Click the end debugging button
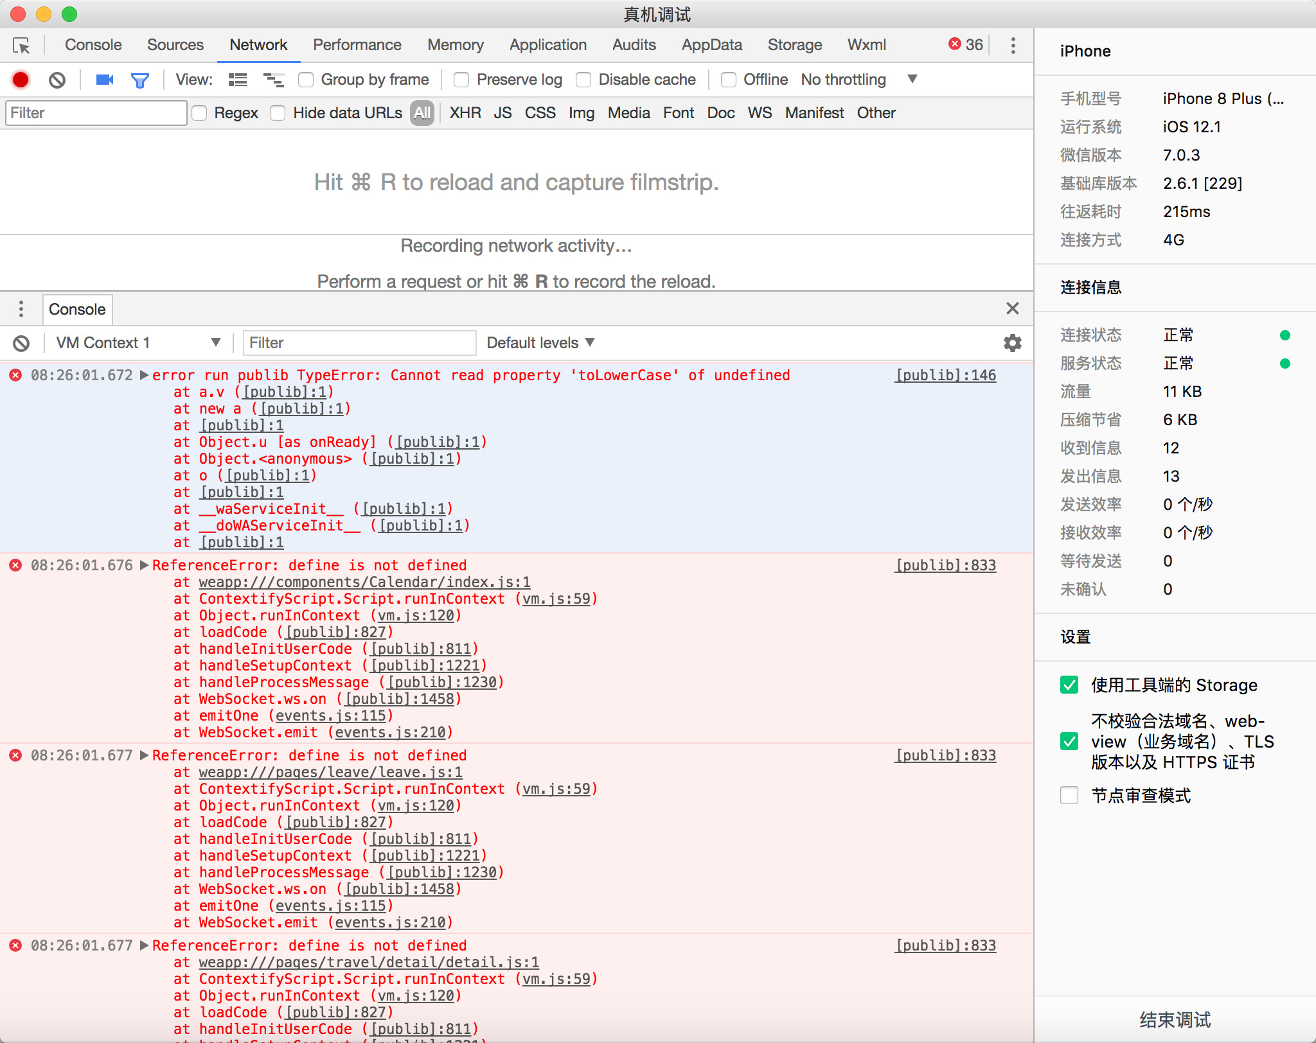 point(1175,1019)
